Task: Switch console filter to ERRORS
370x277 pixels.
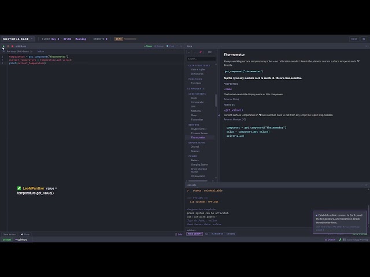Action: [x=231, y=234]
